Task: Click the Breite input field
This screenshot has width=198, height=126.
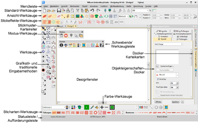Action: coord(175,15)
